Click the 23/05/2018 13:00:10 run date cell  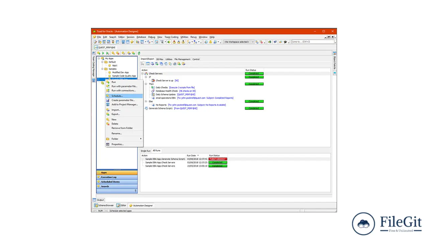pos(197,166)
